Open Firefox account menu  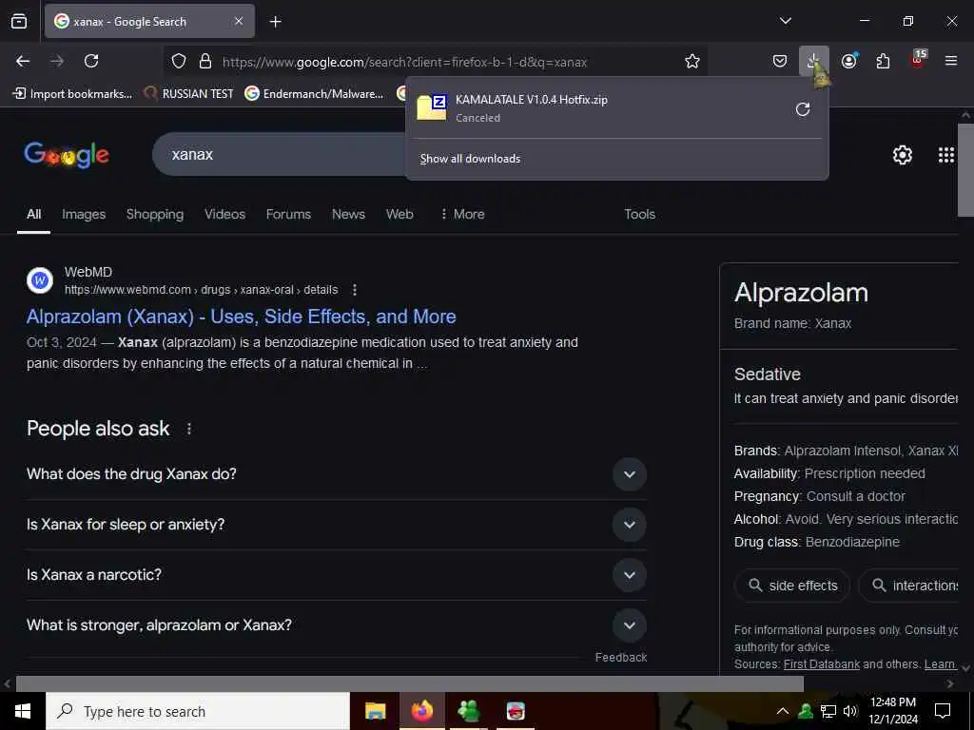point(849,61)
